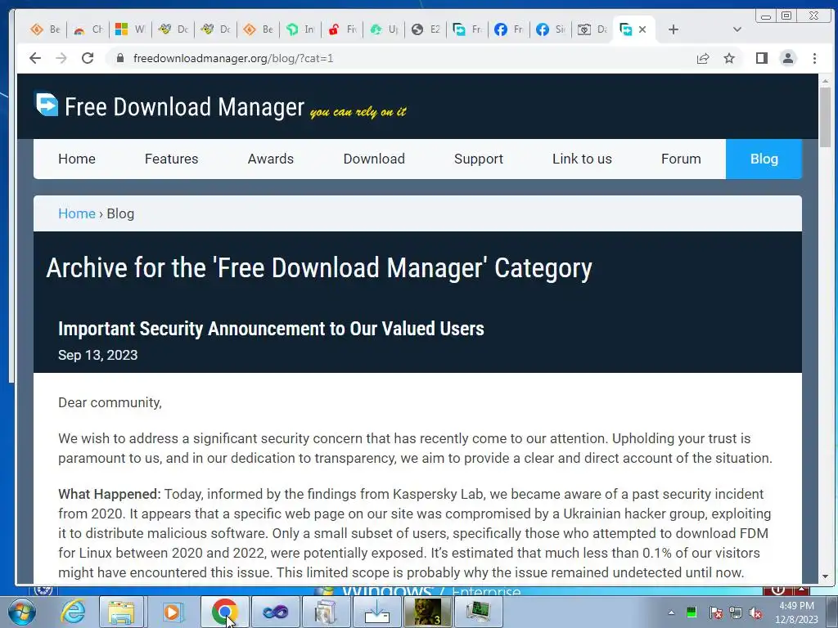838x628 pixels.
Task: Close the active Free Download Manager tab
Action: pos(642,29)
